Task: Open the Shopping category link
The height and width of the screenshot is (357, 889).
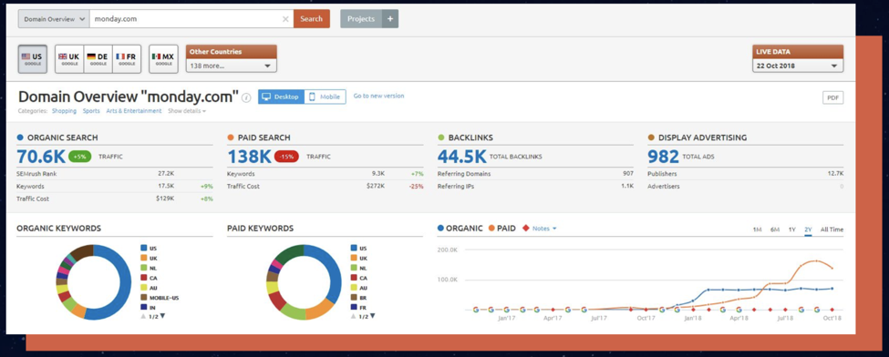Action: (64, 111)
